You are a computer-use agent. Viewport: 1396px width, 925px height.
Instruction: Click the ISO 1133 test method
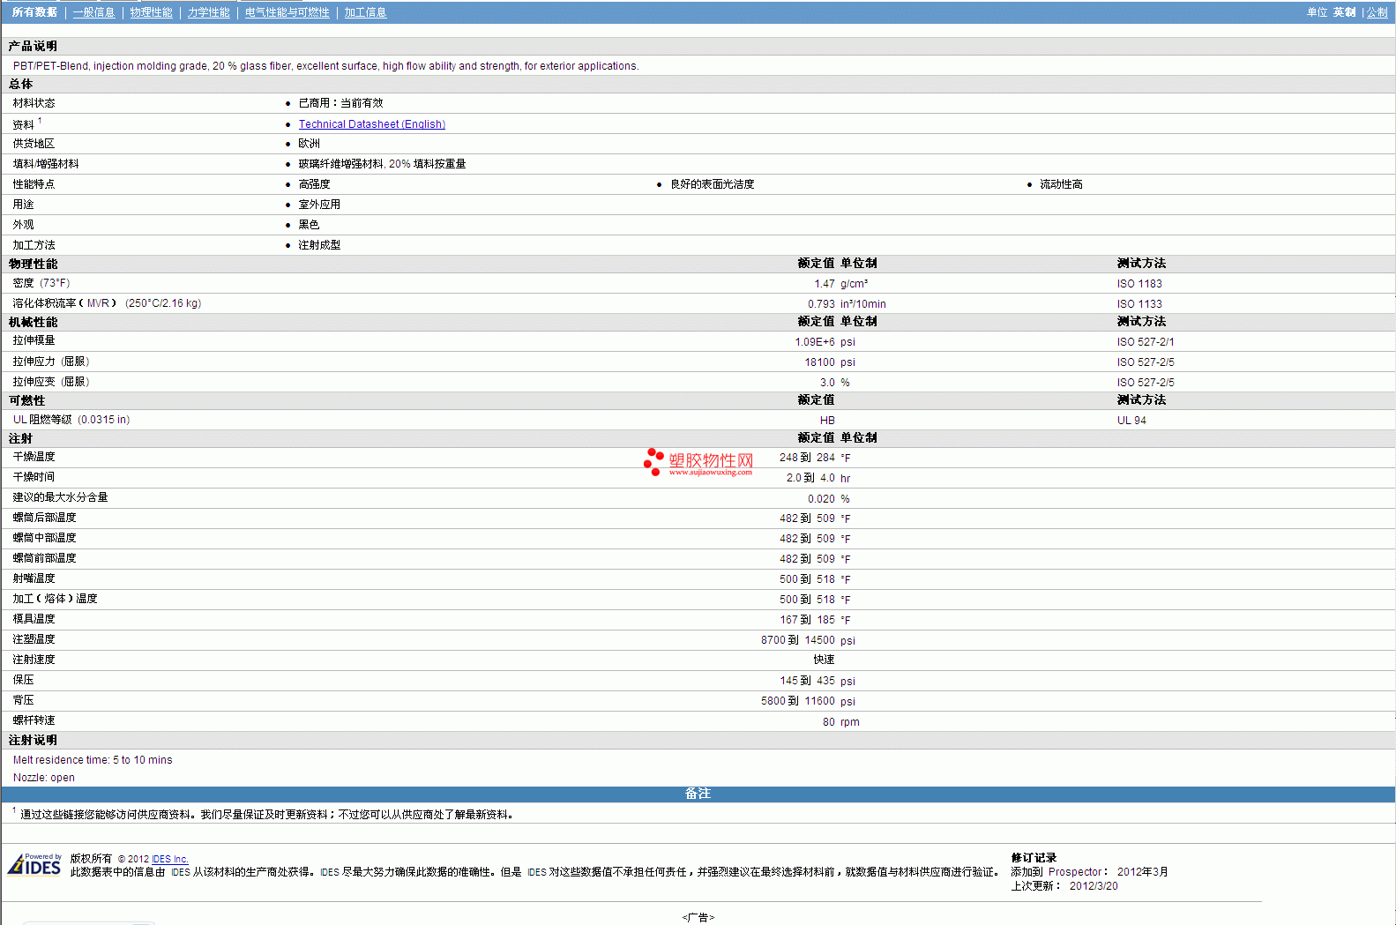1138,304
